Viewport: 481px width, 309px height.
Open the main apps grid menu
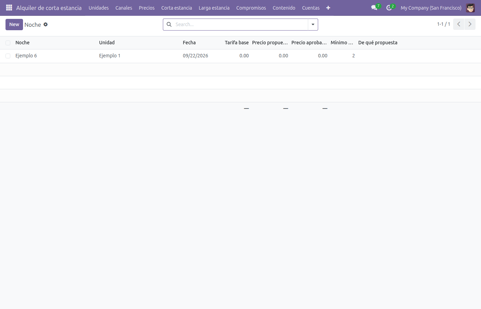[x=9, y=8]
